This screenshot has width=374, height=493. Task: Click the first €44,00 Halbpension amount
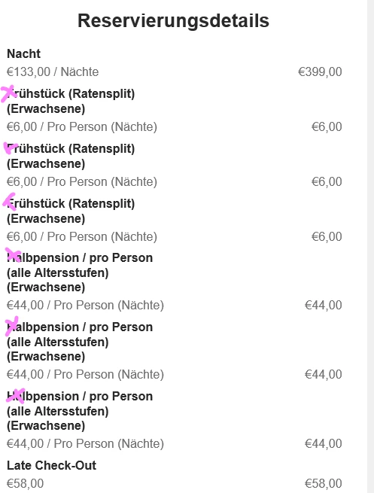coord(324,306)
